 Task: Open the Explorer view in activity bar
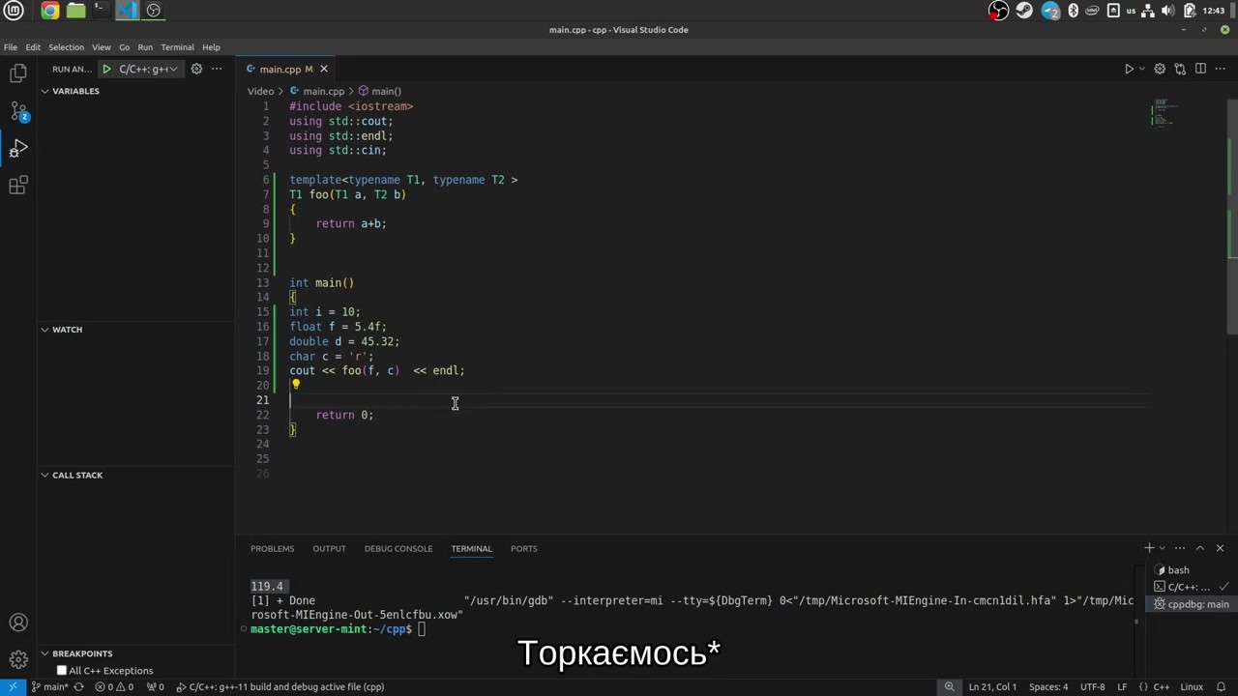pyautogui.click(x=18, y=73)
